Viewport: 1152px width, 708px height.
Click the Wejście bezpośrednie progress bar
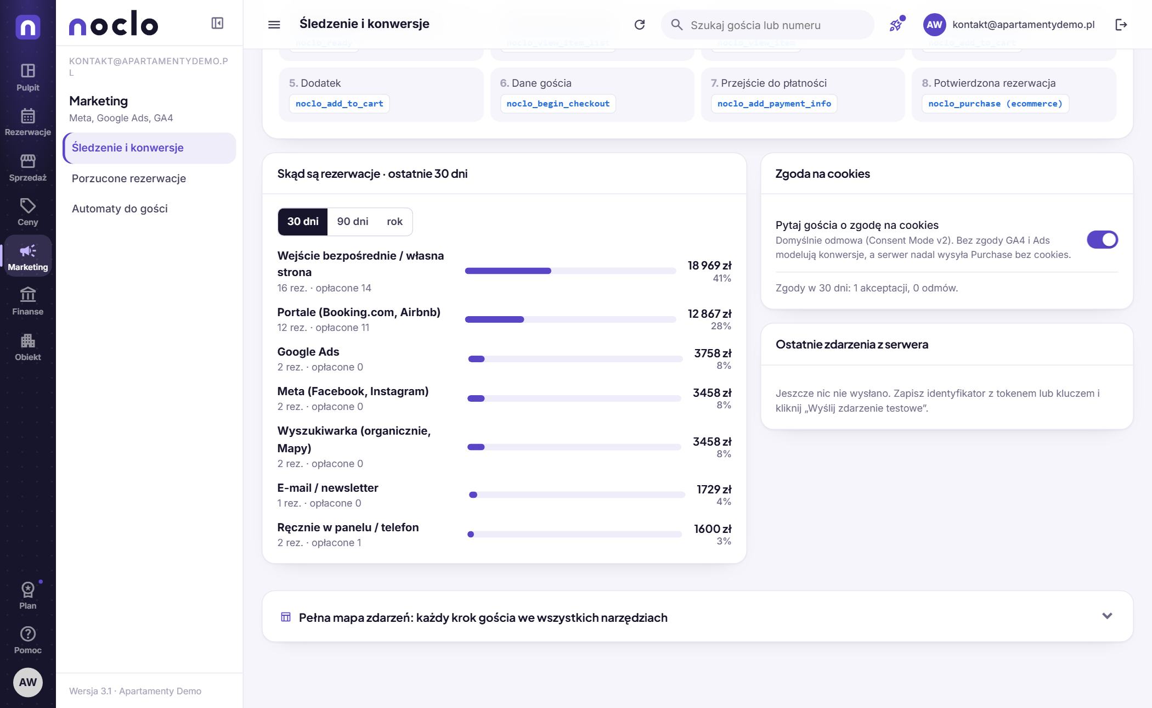(571, 271)
